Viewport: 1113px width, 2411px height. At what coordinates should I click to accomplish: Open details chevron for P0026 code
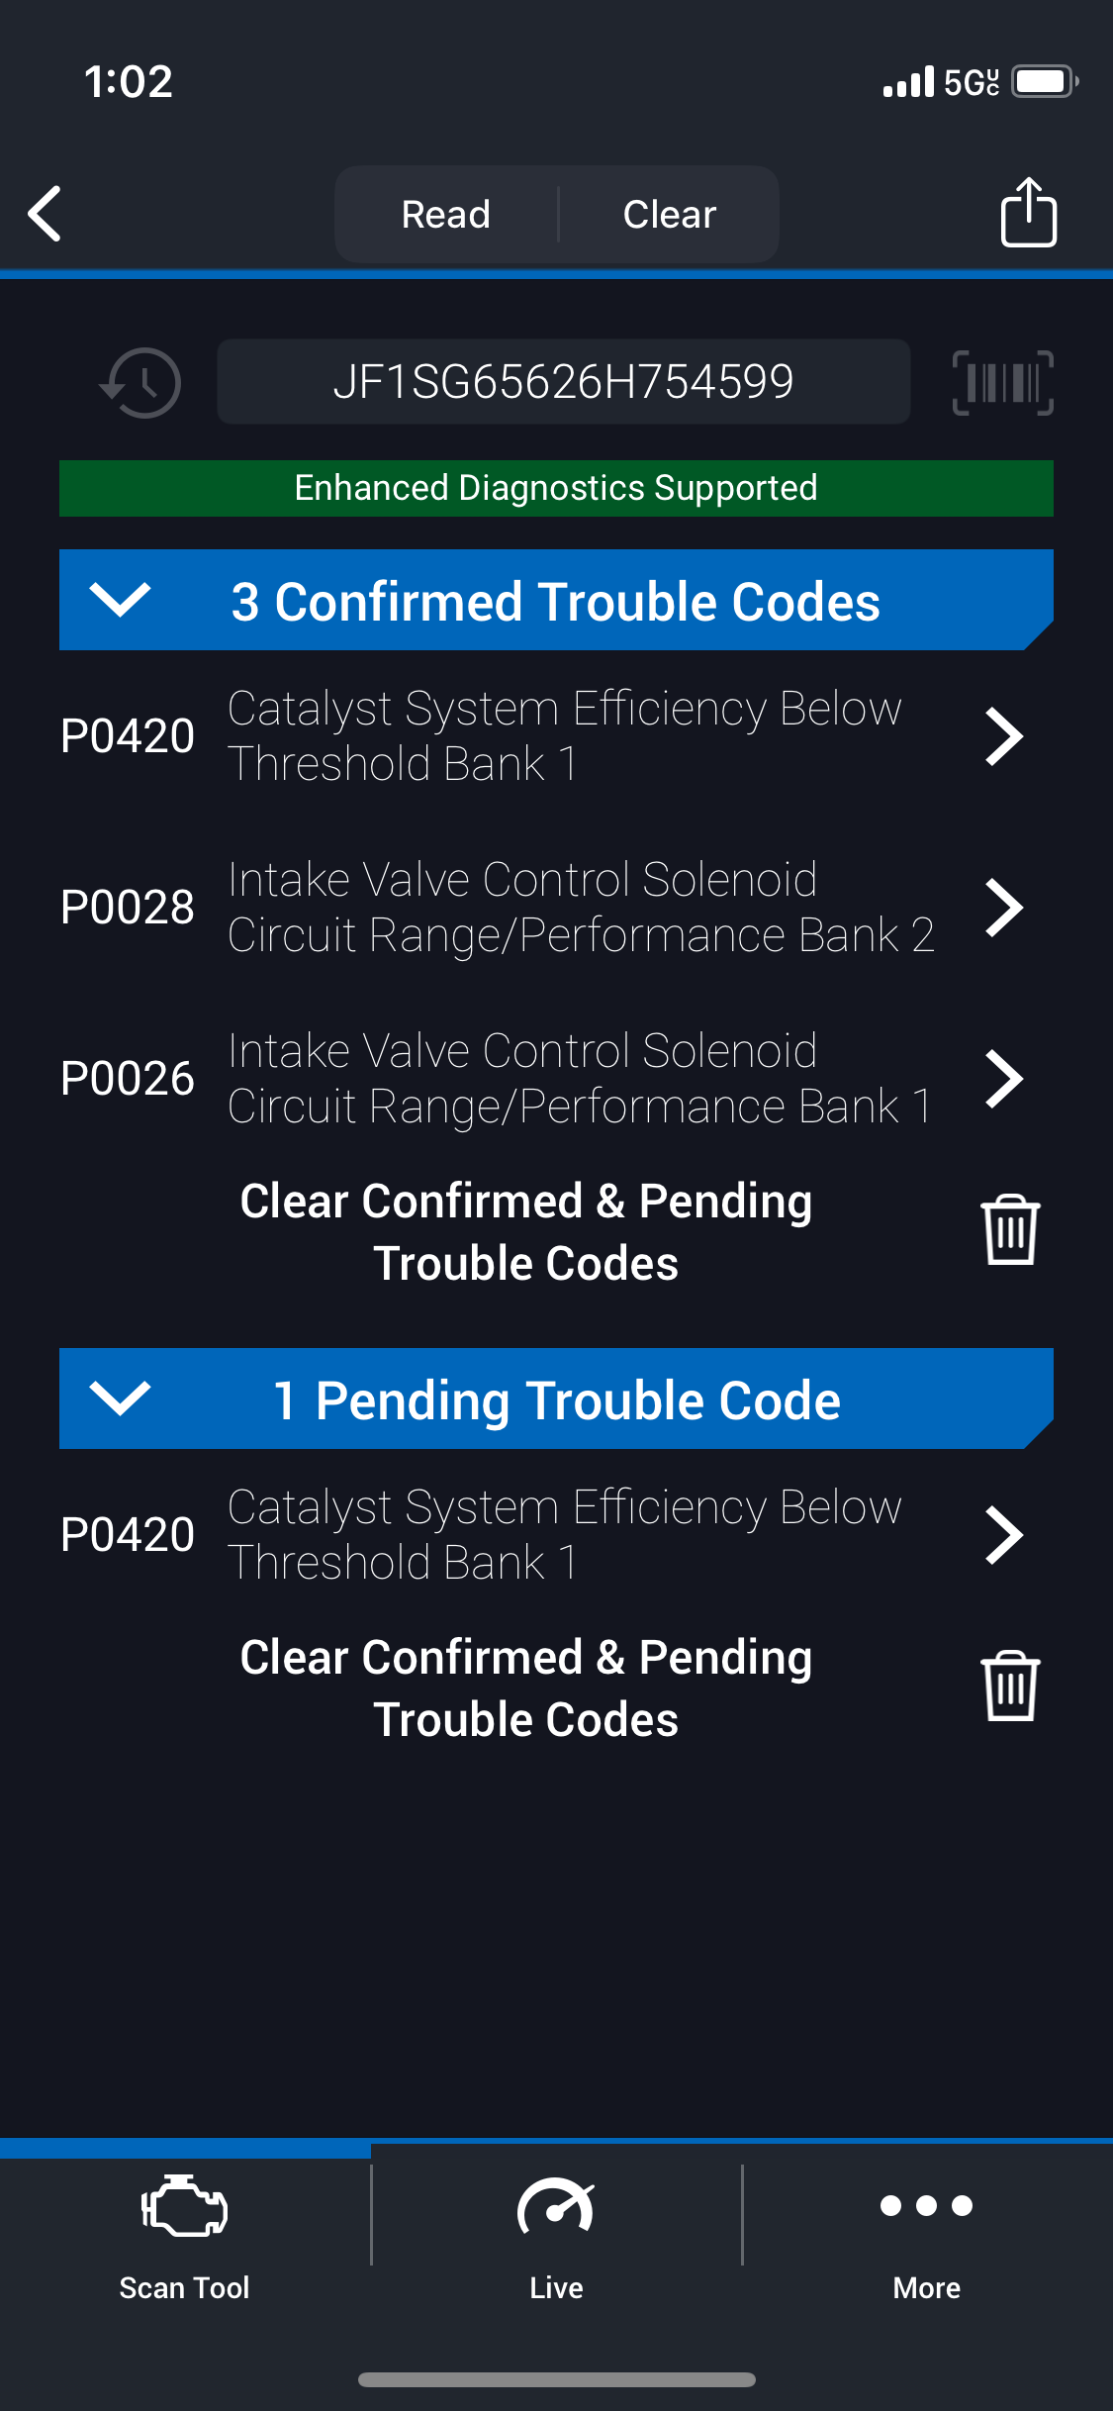click(1003, 1079)
